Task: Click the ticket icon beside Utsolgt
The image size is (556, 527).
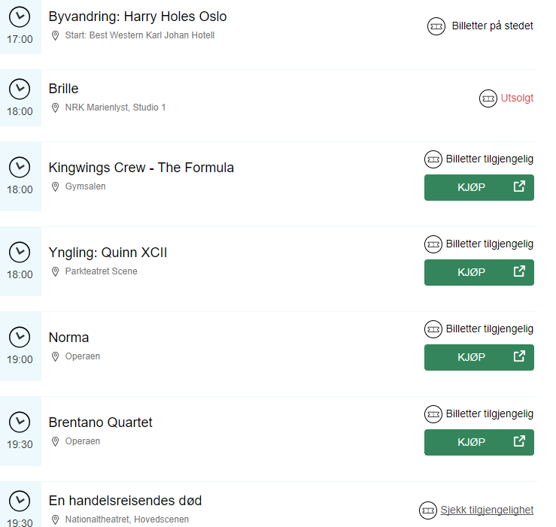Action: 488,98
